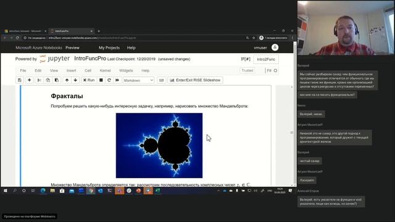The height and width of the screenshot is (222, 395).
Task: Open the vmuser account avatar
Action: click(275, 47)
